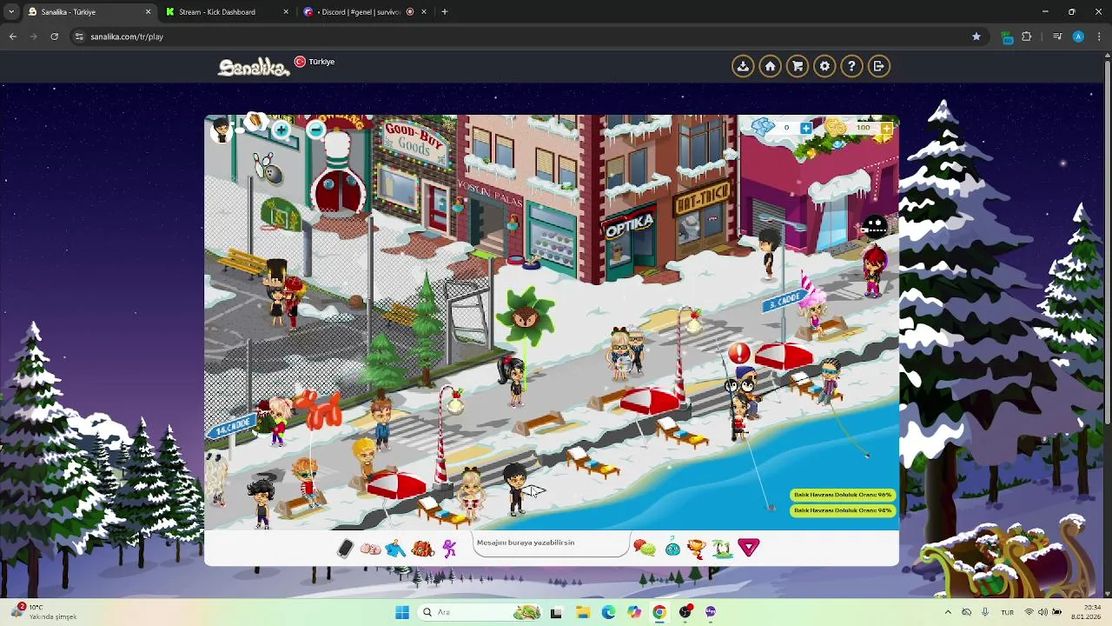Open the Türkiye country selector

[314, 62]
